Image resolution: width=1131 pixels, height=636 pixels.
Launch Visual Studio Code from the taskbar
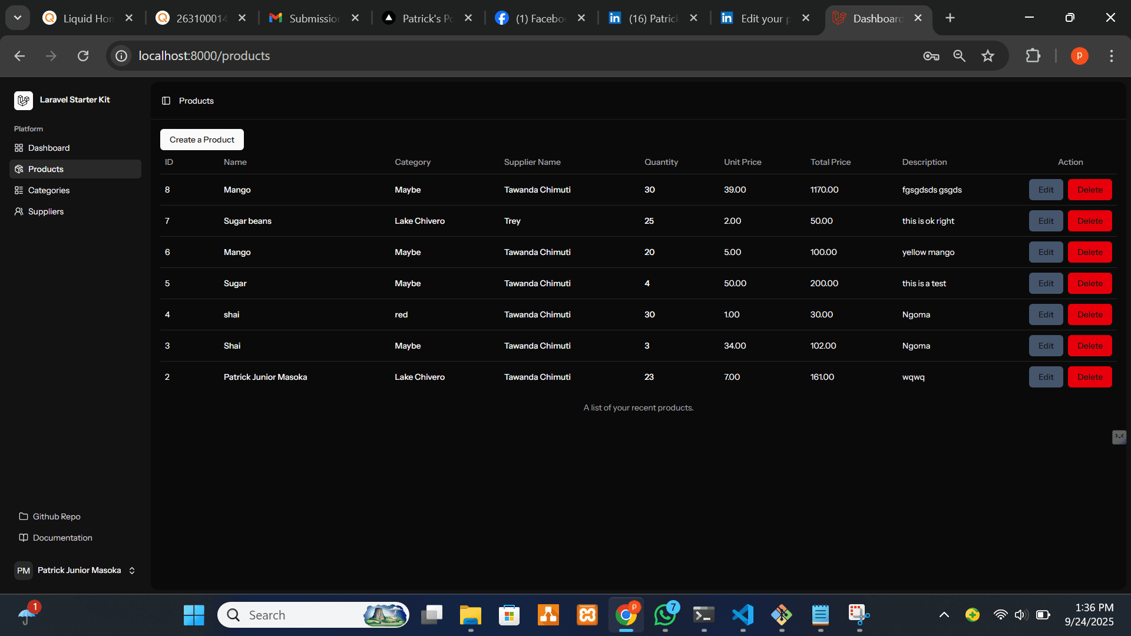point(742,616)
